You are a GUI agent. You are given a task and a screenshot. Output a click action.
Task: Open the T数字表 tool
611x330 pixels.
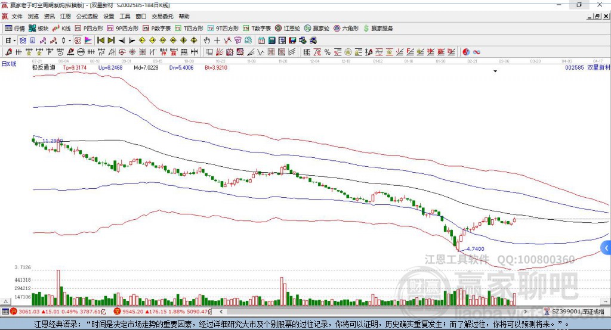(x=257, y=29)
